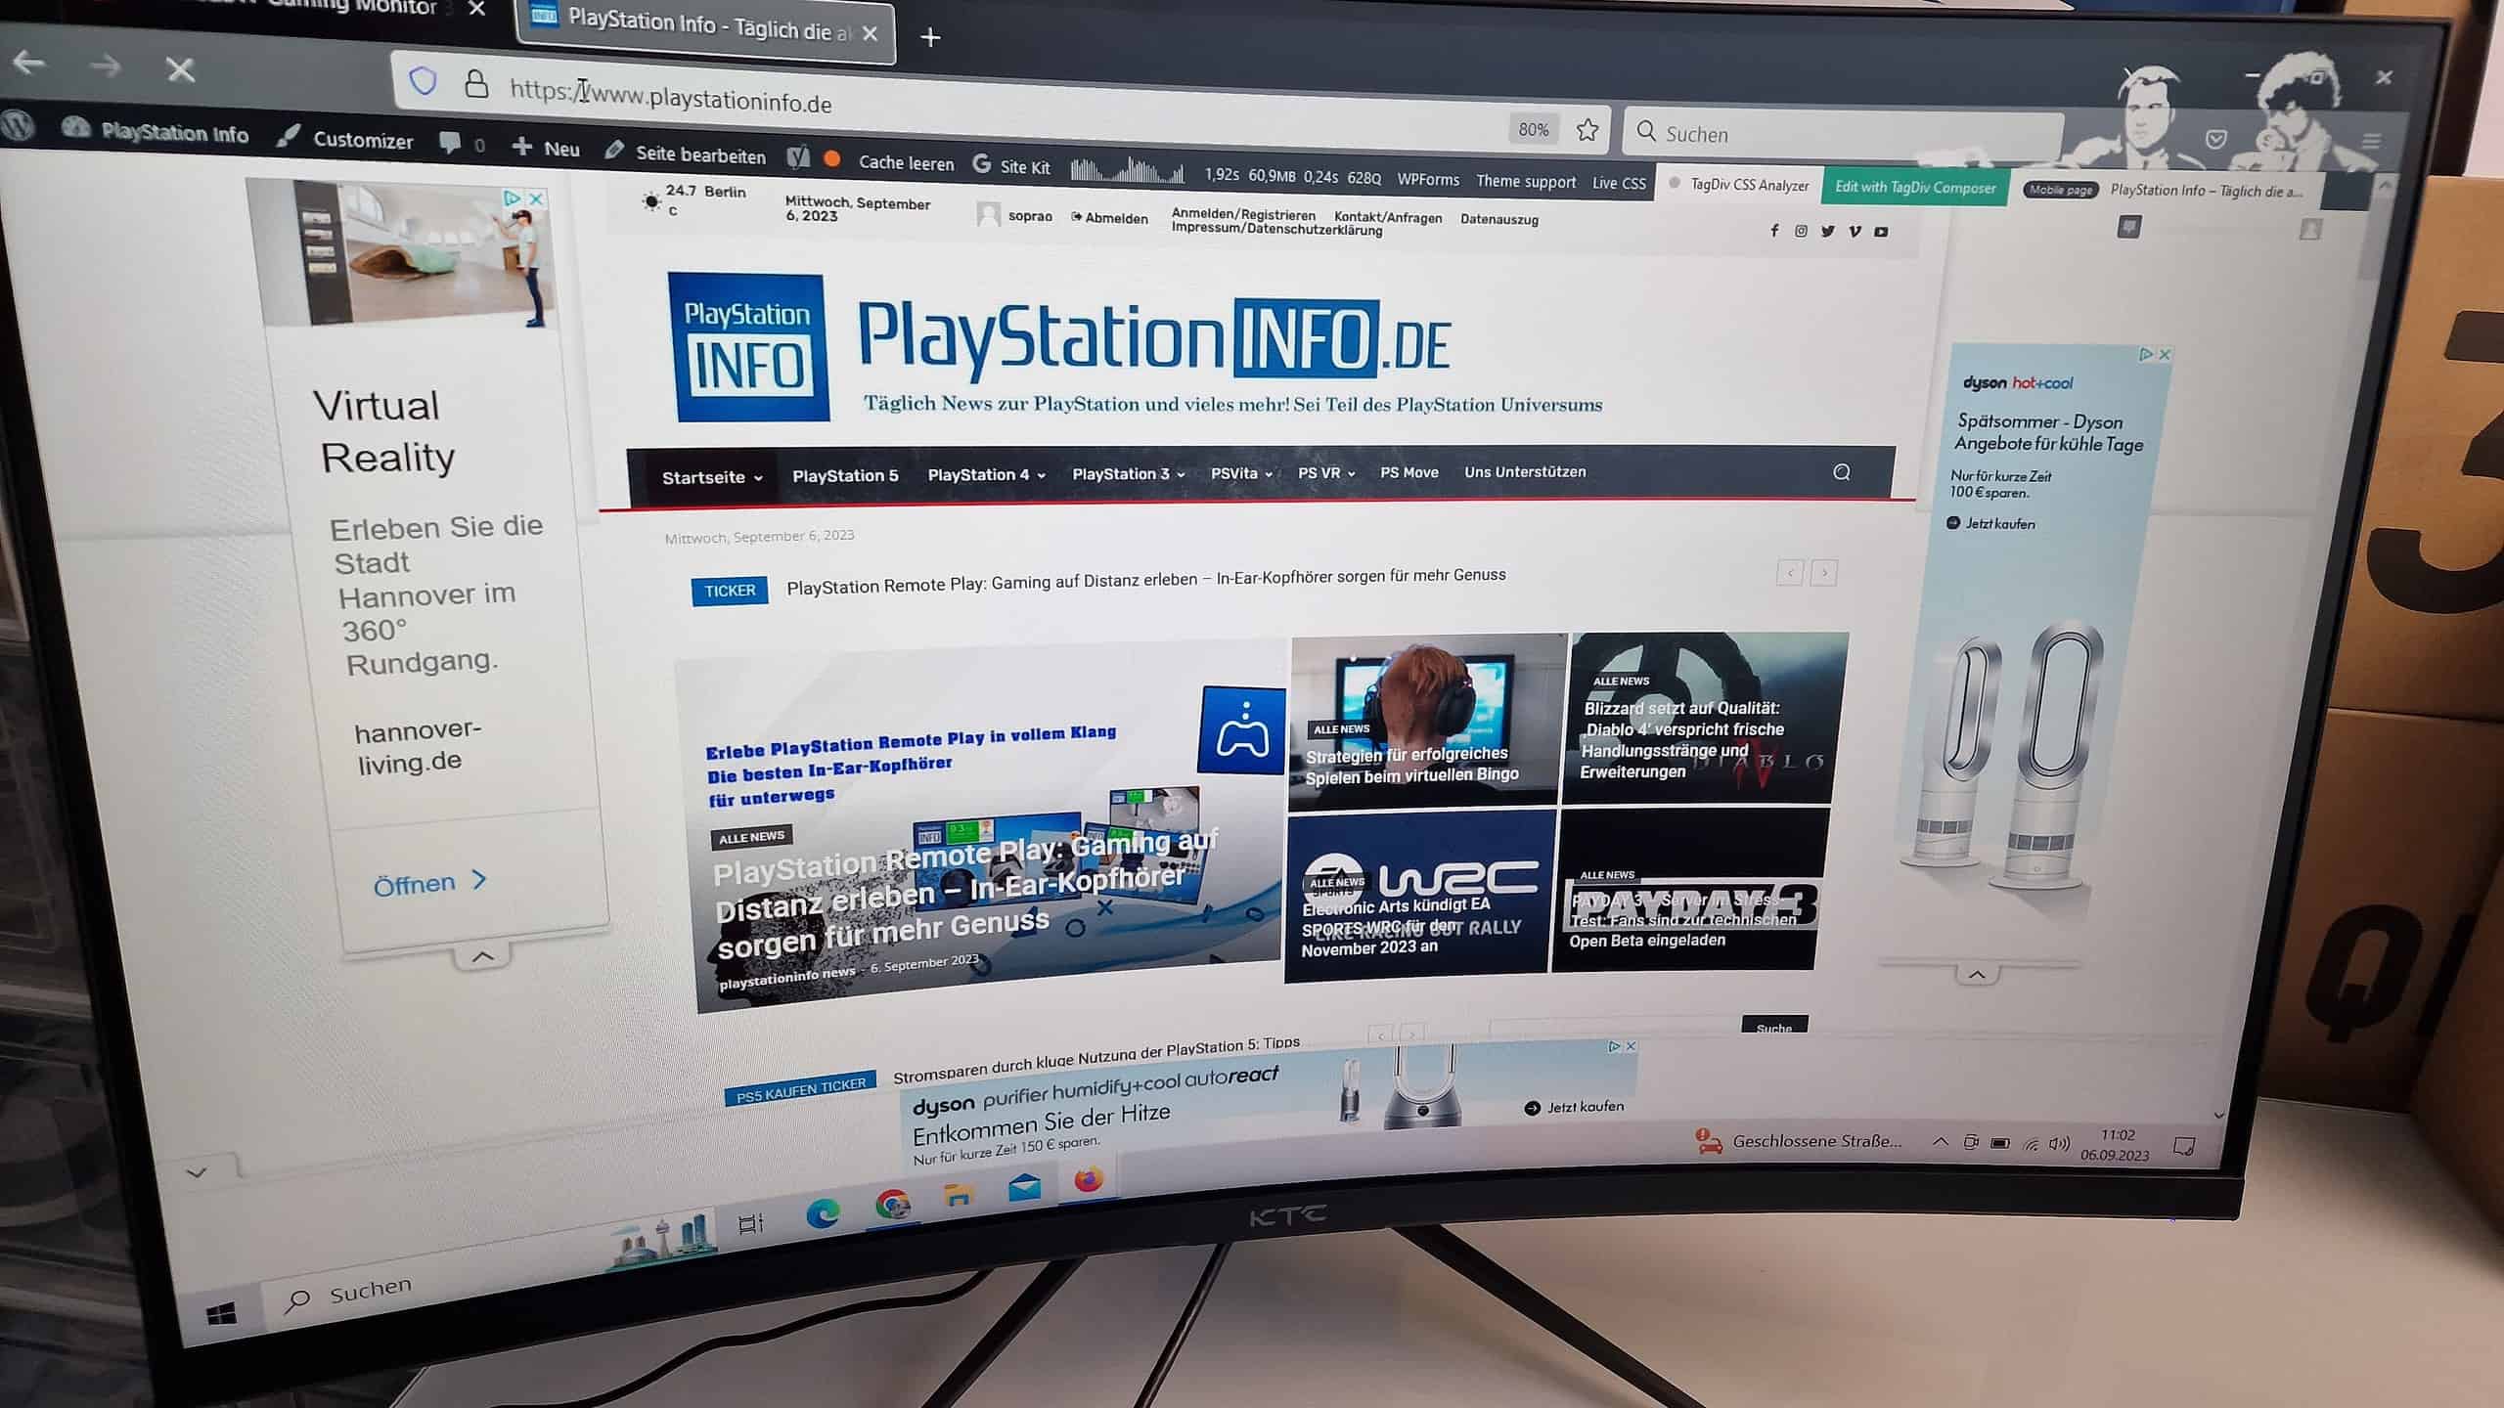Image resolution: width=2504 pixels, height=1408 pixels.
Task: Click the Firefox tracking protection shield icon
Action: click(x=423, y=81)
